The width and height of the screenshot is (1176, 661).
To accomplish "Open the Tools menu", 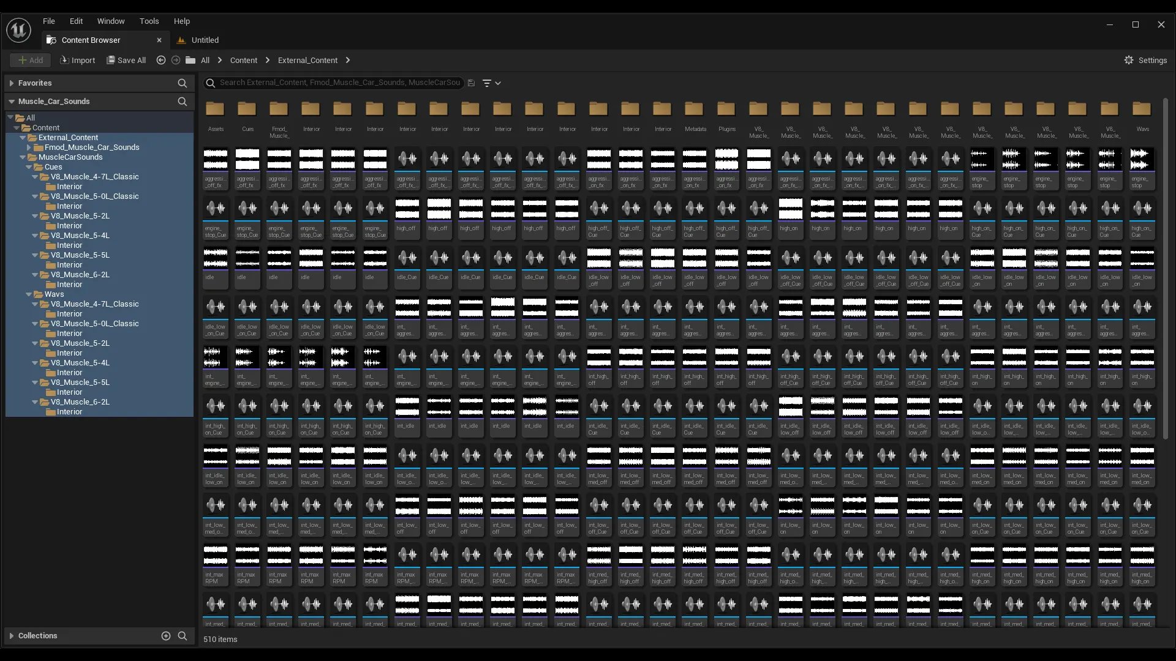I will (x=149, y=21).
